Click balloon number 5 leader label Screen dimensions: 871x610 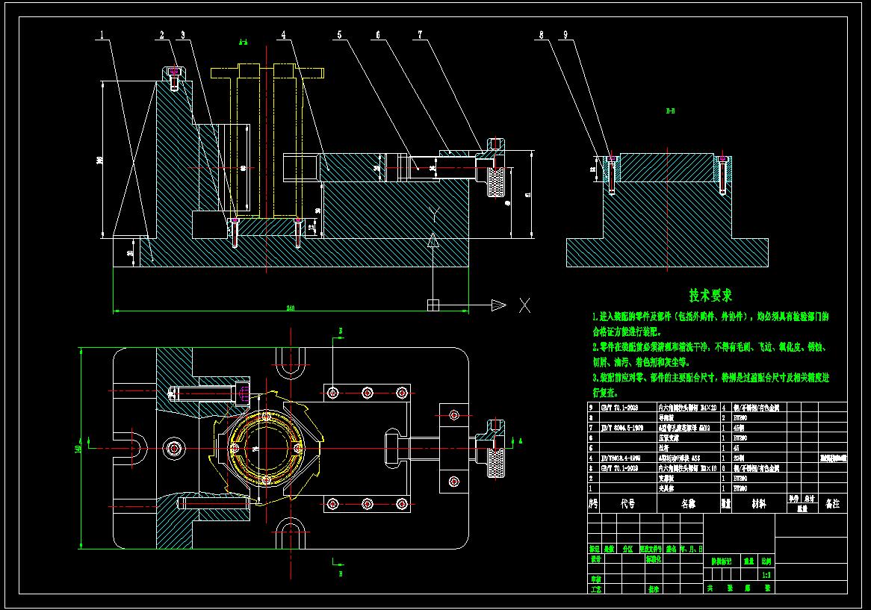tap(339, 35)
